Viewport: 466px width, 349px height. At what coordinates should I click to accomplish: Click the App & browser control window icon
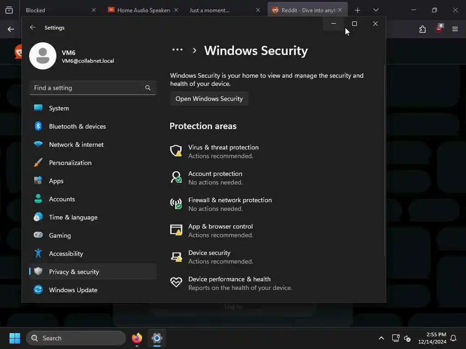176,230
